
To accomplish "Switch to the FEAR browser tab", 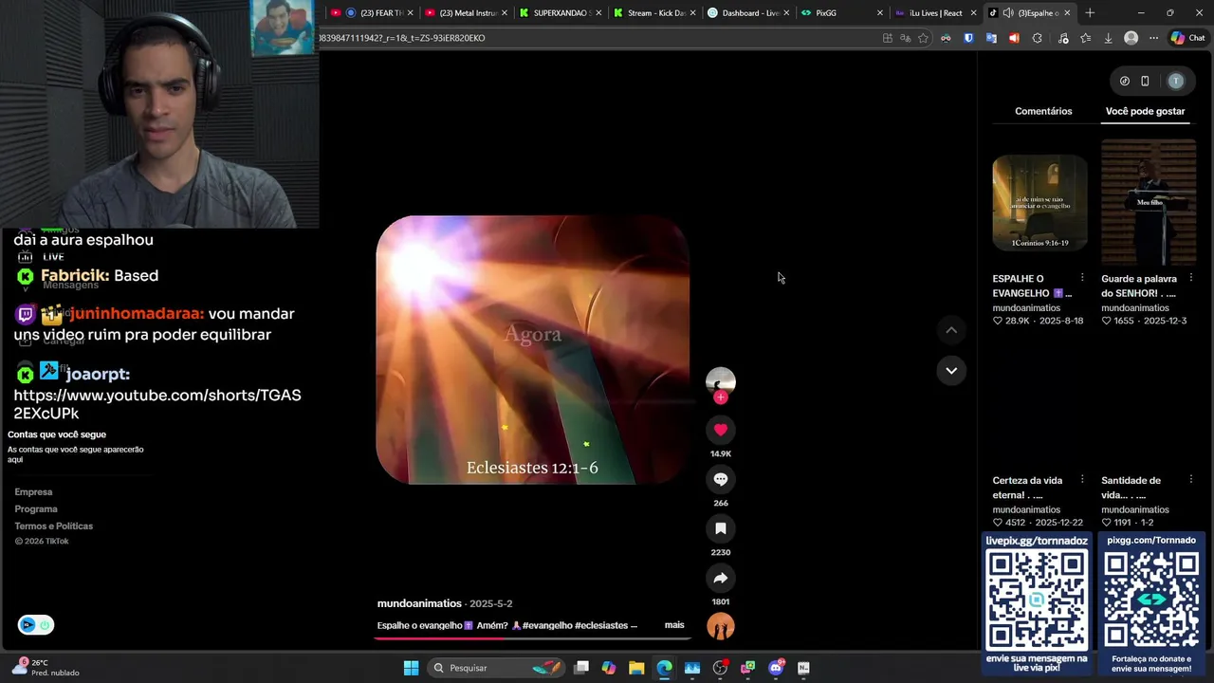I will click(x=373, y=13).
